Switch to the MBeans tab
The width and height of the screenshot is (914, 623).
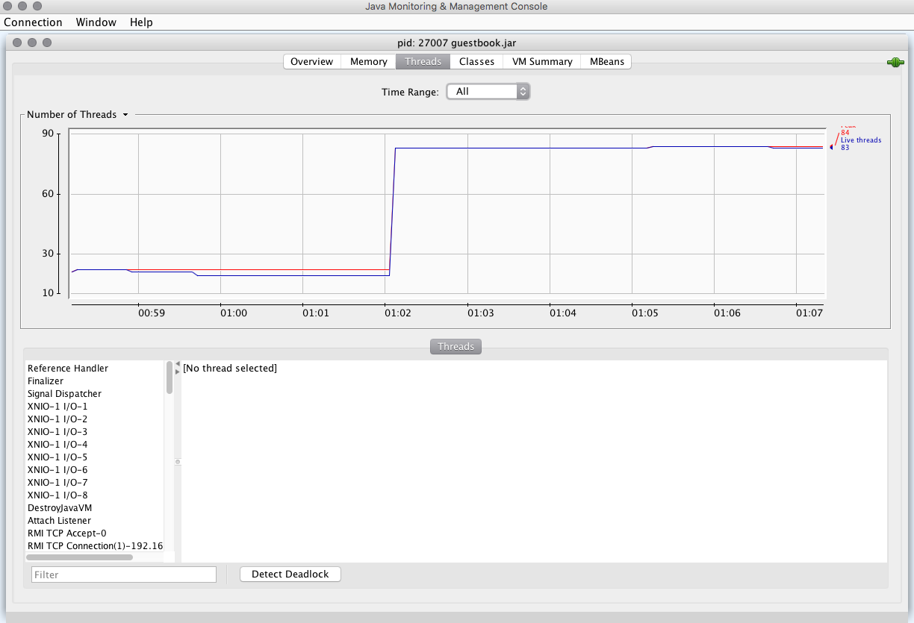(x=606, y=62)
